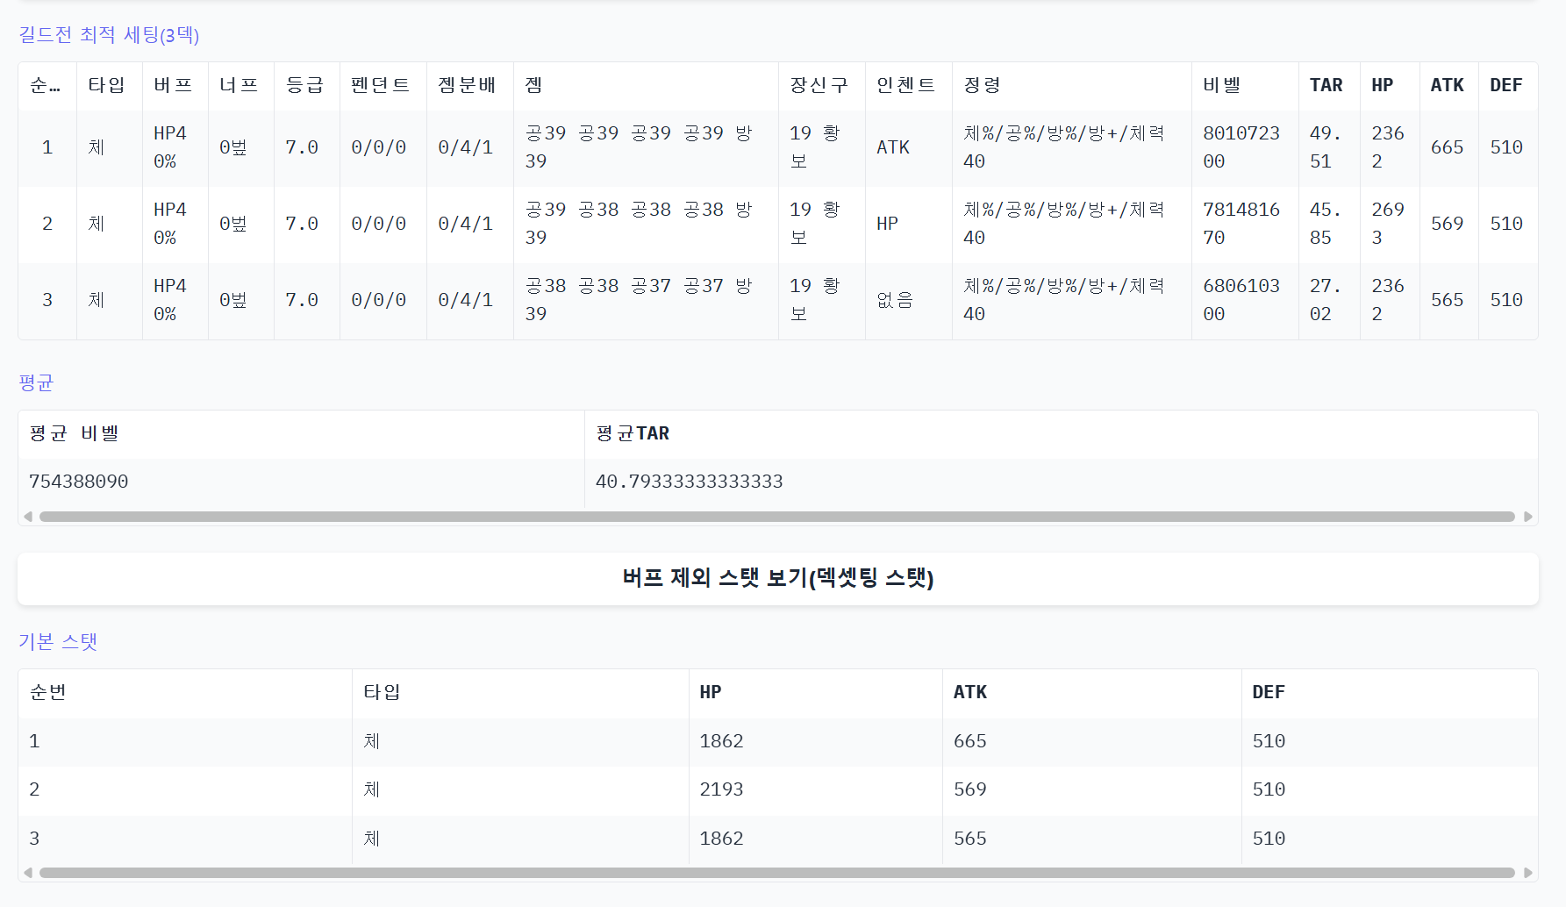
Task: Click left scroll arrow under the 평균 table
Action: coord(28,517)
